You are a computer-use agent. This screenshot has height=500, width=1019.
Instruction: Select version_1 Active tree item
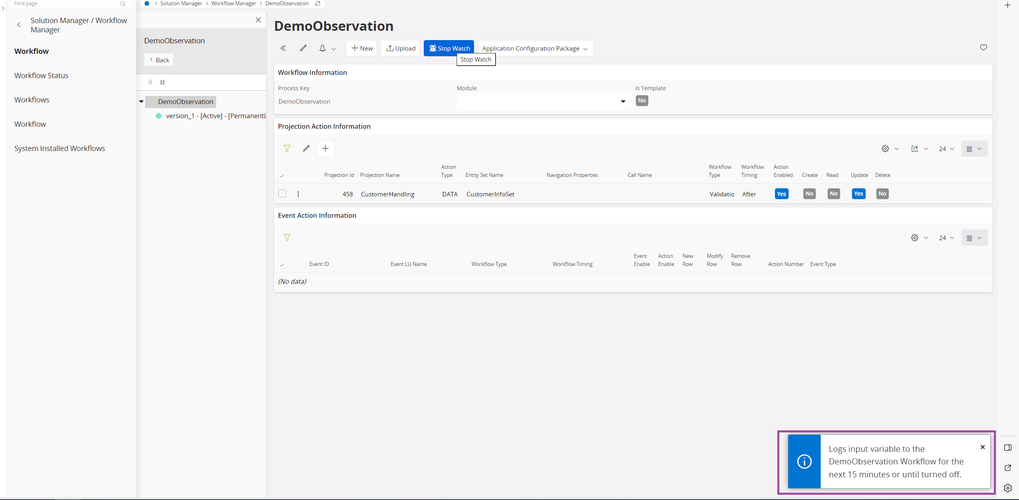215,116
